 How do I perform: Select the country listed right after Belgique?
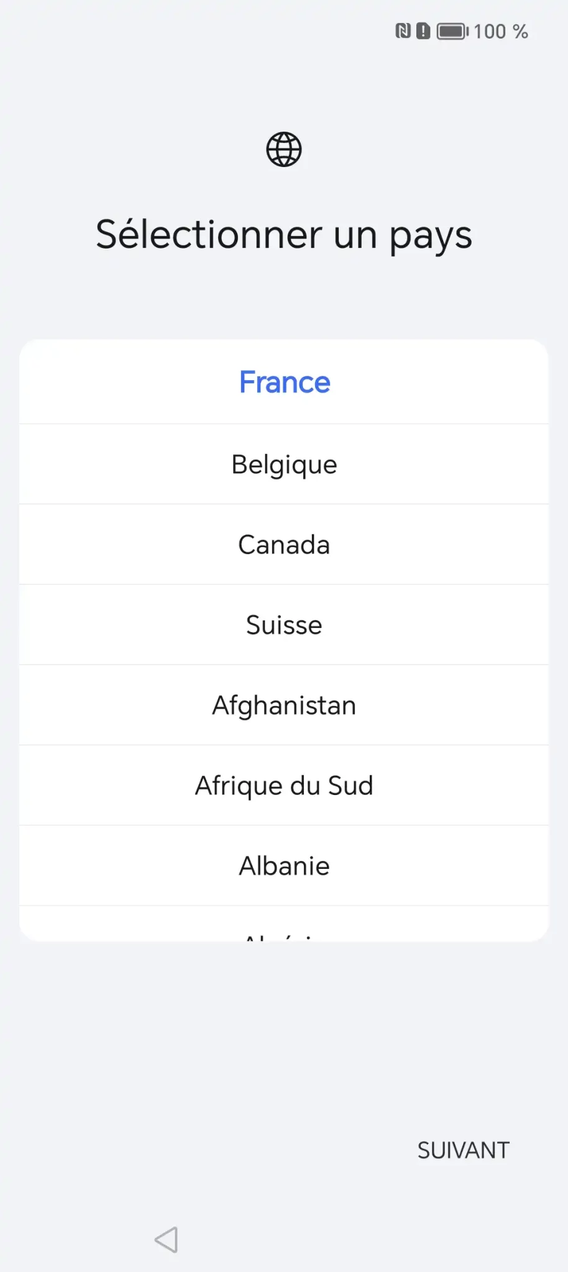click(x=284, y=545)
